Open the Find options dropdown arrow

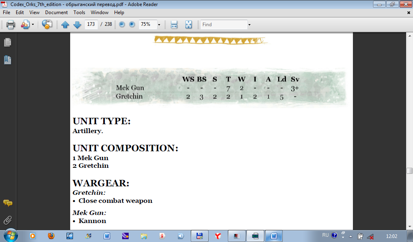[249, 25]
